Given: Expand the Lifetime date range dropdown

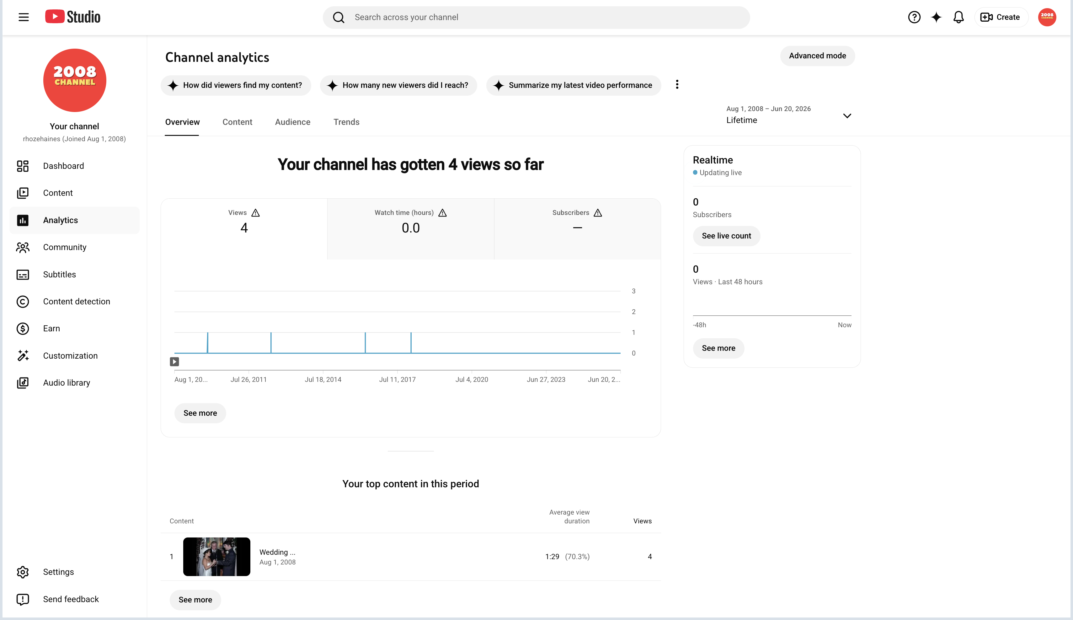Looking at the screenshot, I should coord(788,115).
